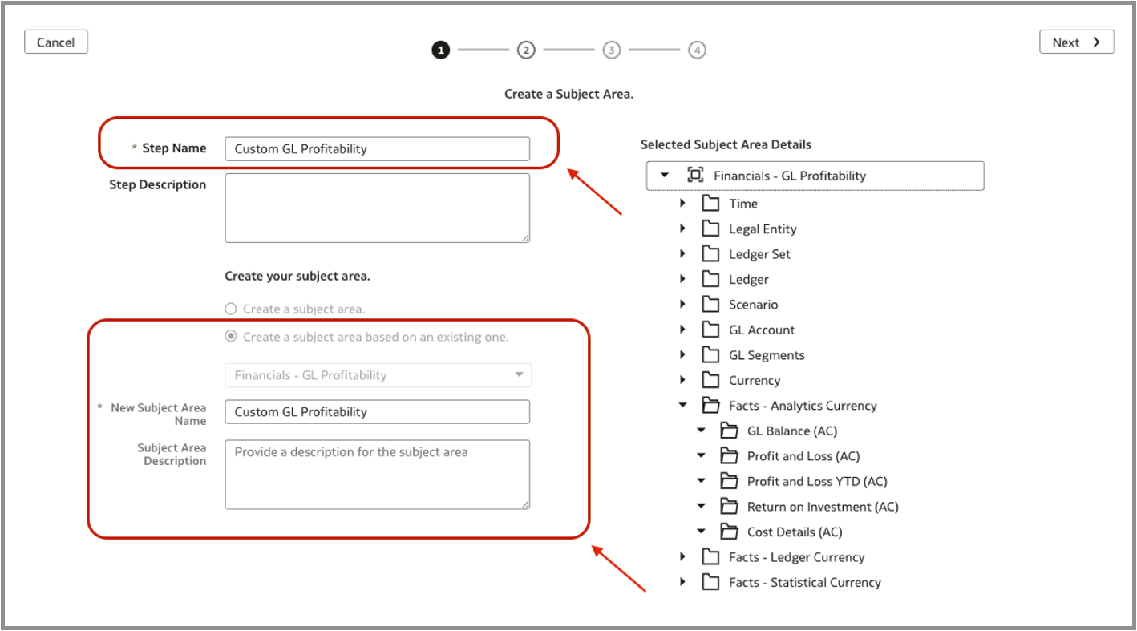1137x631 pixels.
Task: Click the Time folder icon
Action: (x=710, y=204)
